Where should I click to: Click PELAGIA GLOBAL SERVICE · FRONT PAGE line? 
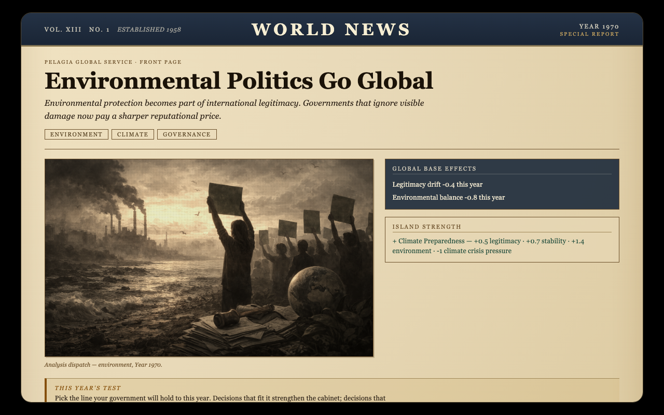pyautogui.click(x=113, y=62)
